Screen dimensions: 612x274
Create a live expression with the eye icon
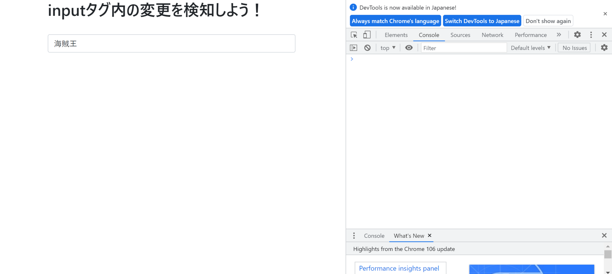(x=408, y=48)
